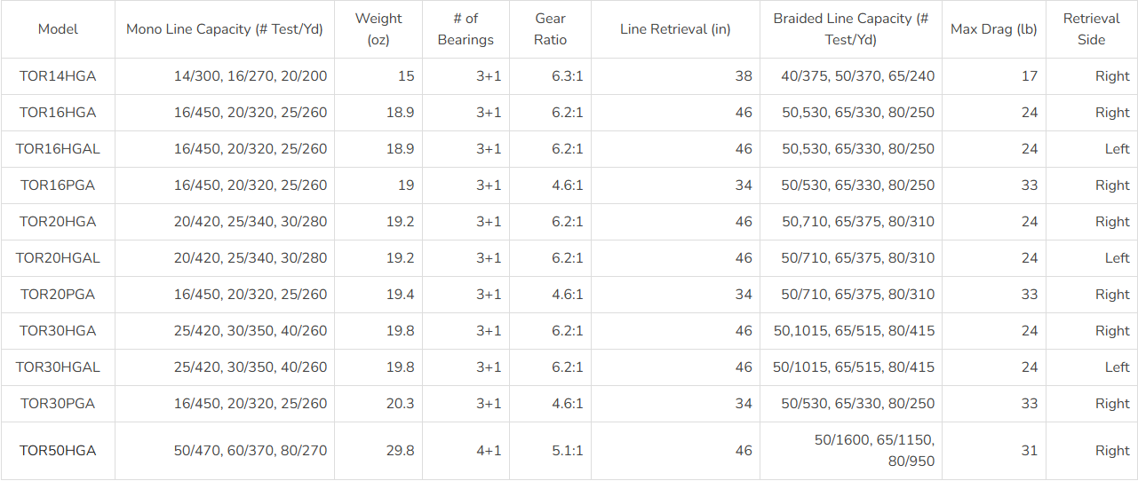
Task: Click the TOR30HGAL model name
Action: click(x=58, y=367)
